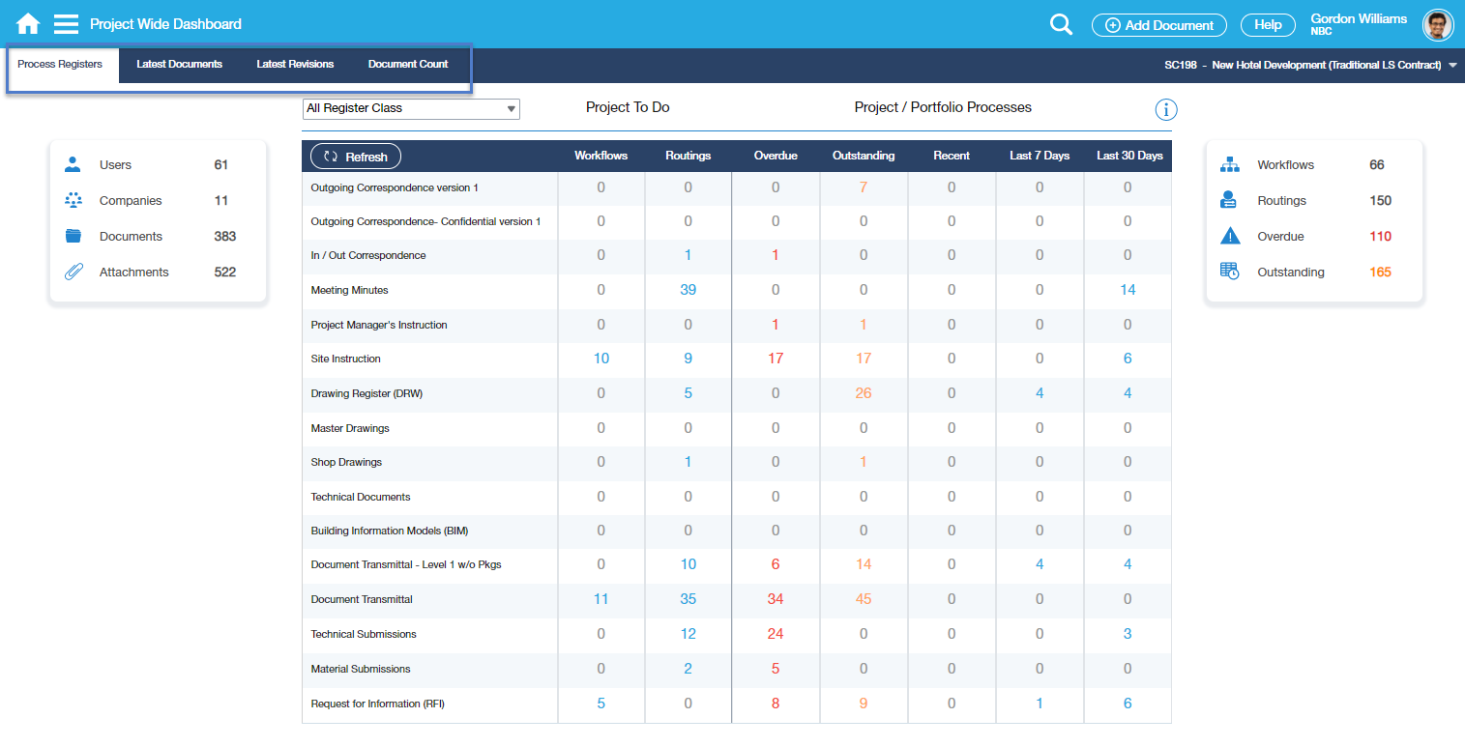Click the Routings icon next to 150
The height and width of the screenshot is (747, 1465).
tap(1230, 200)
